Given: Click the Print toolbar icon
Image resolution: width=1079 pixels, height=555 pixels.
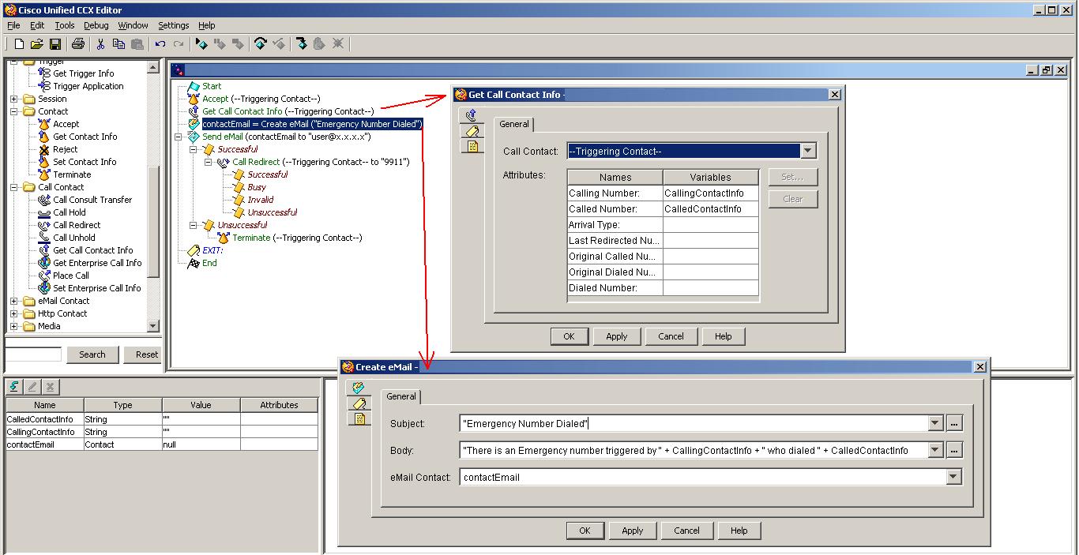Looking at the screenshot, I should click(x=78, y=44).
